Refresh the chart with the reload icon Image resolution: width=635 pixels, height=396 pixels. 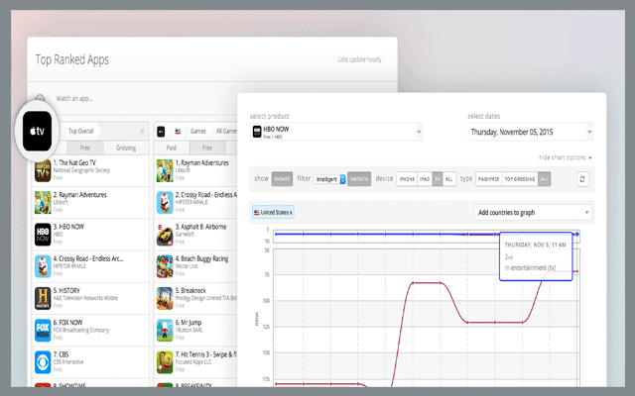pyautogui.click(x=582, y=179)
